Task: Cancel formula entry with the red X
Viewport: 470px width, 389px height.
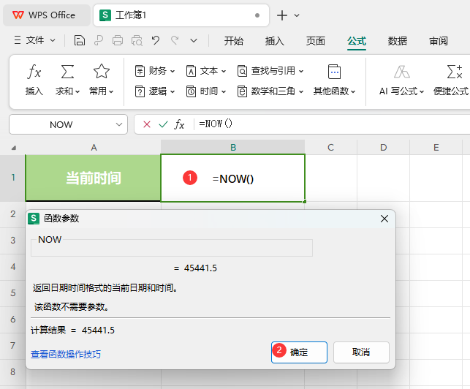Action: [147, 124]
